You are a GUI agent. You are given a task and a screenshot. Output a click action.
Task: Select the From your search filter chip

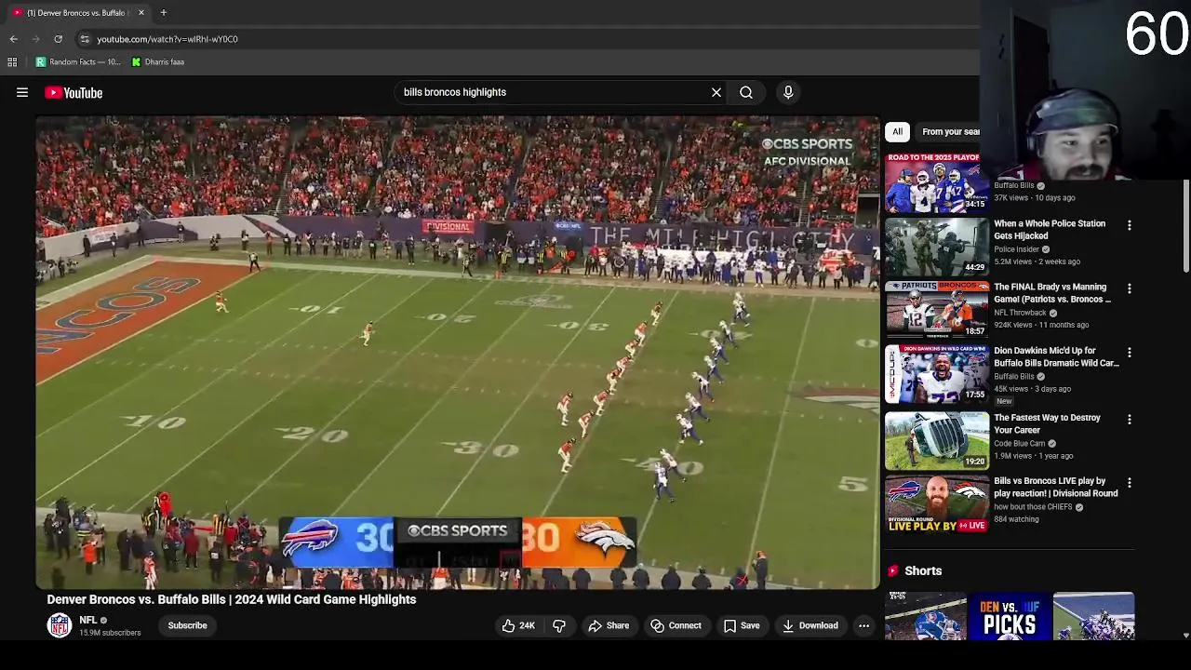pyautogui.click(x=950, y=131)
